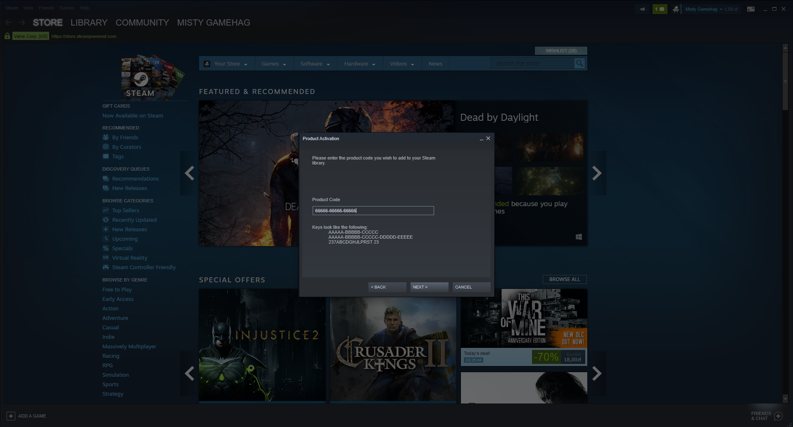The image size is (793, 427).
Task: Click the Tags icon in sidebar
Action: tap(106, 156)
